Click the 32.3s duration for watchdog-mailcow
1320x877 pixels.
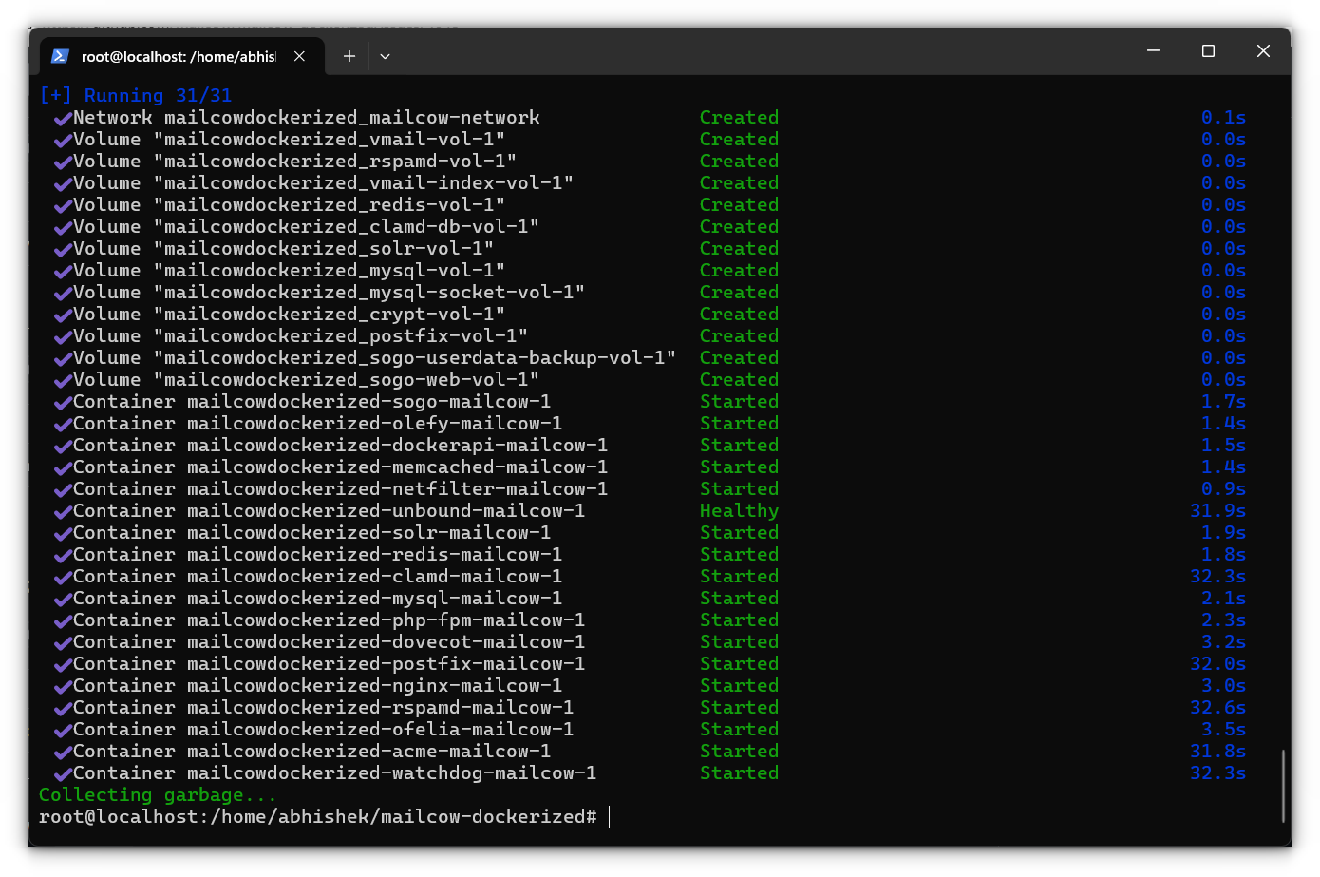click(1217, 772)
